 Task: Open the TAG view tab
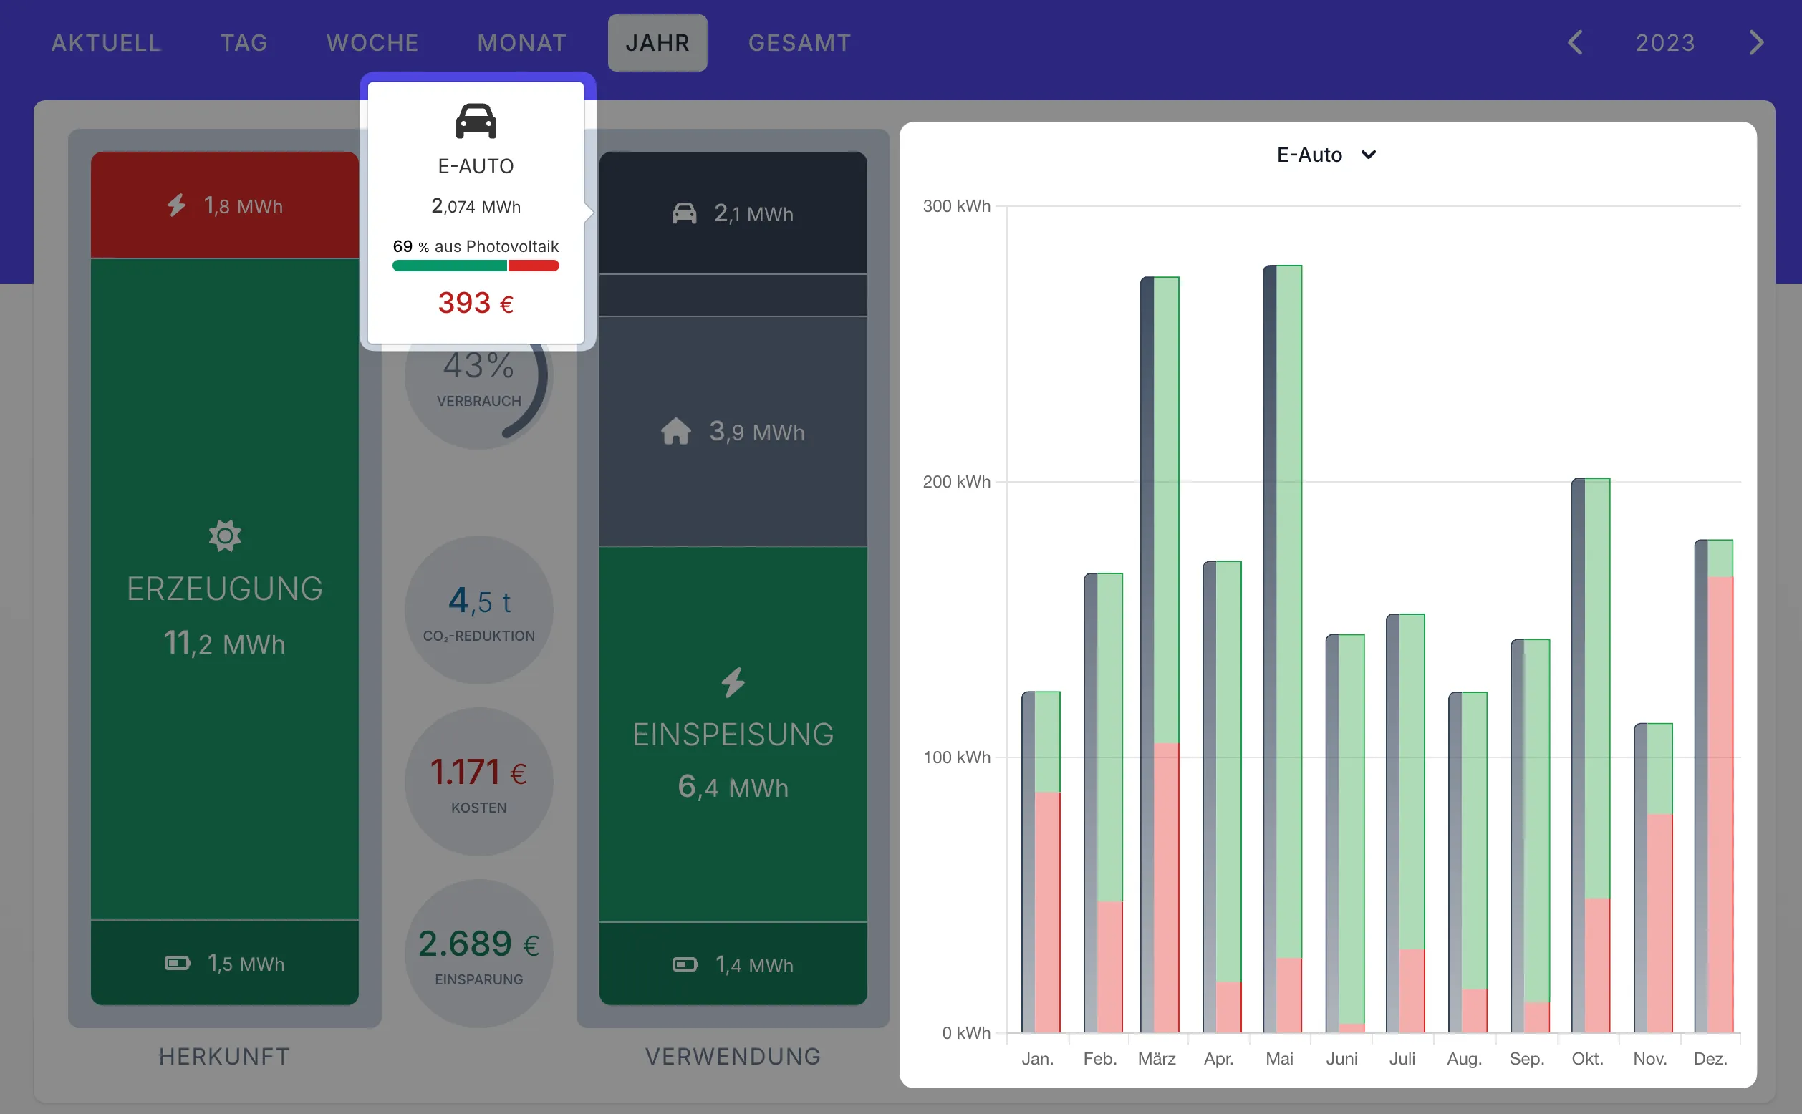coord(244,43)
